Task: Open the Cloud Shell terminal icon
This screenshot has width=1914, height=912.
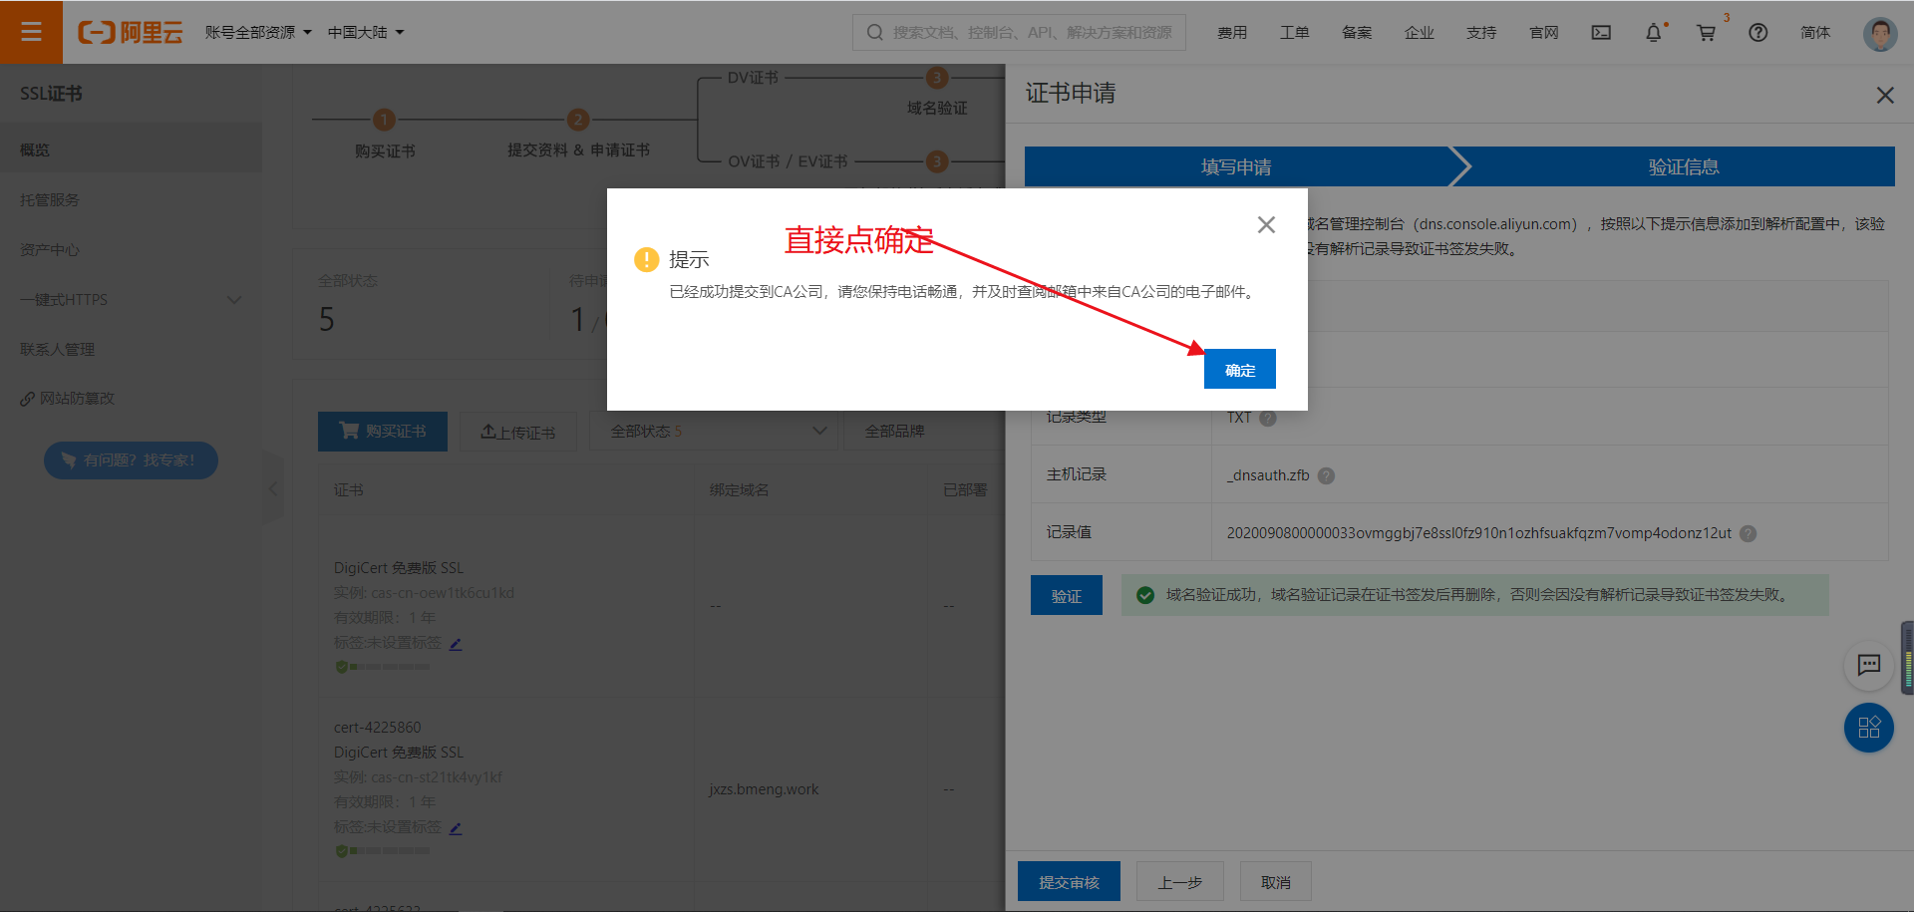Action: 1601,33
